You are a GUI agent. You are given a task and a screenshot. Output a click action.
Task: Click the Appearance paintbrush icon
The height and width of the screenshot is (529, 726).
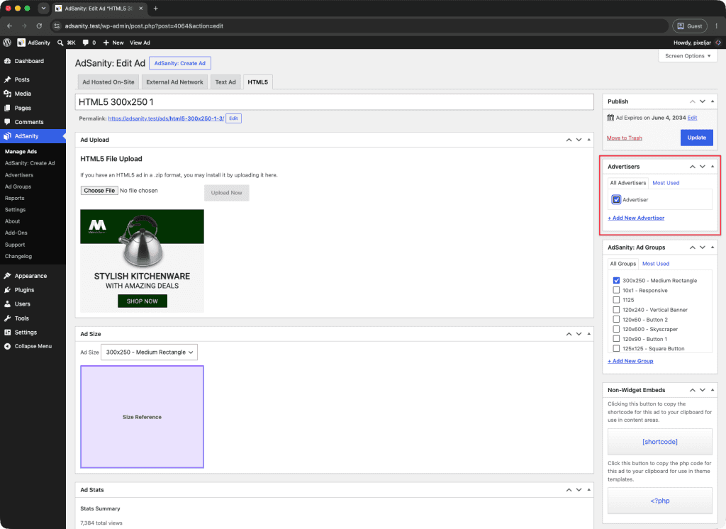point(7,276)
